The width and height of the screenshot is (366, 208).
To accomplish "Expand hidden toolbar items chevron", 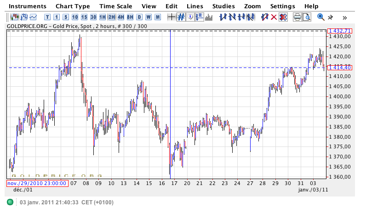I will tap(344, 18).
